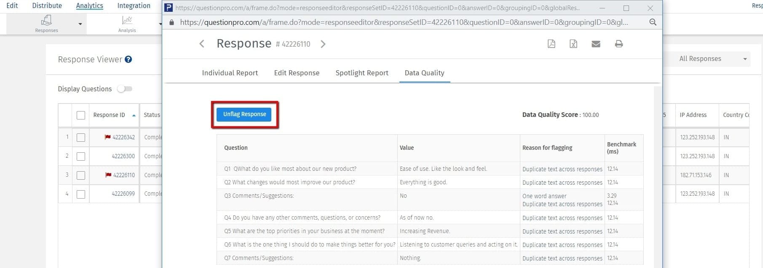This screenshot has height=268, width=763.
Task: Open Response Viewer help question icon
Action: coord(129,59)
